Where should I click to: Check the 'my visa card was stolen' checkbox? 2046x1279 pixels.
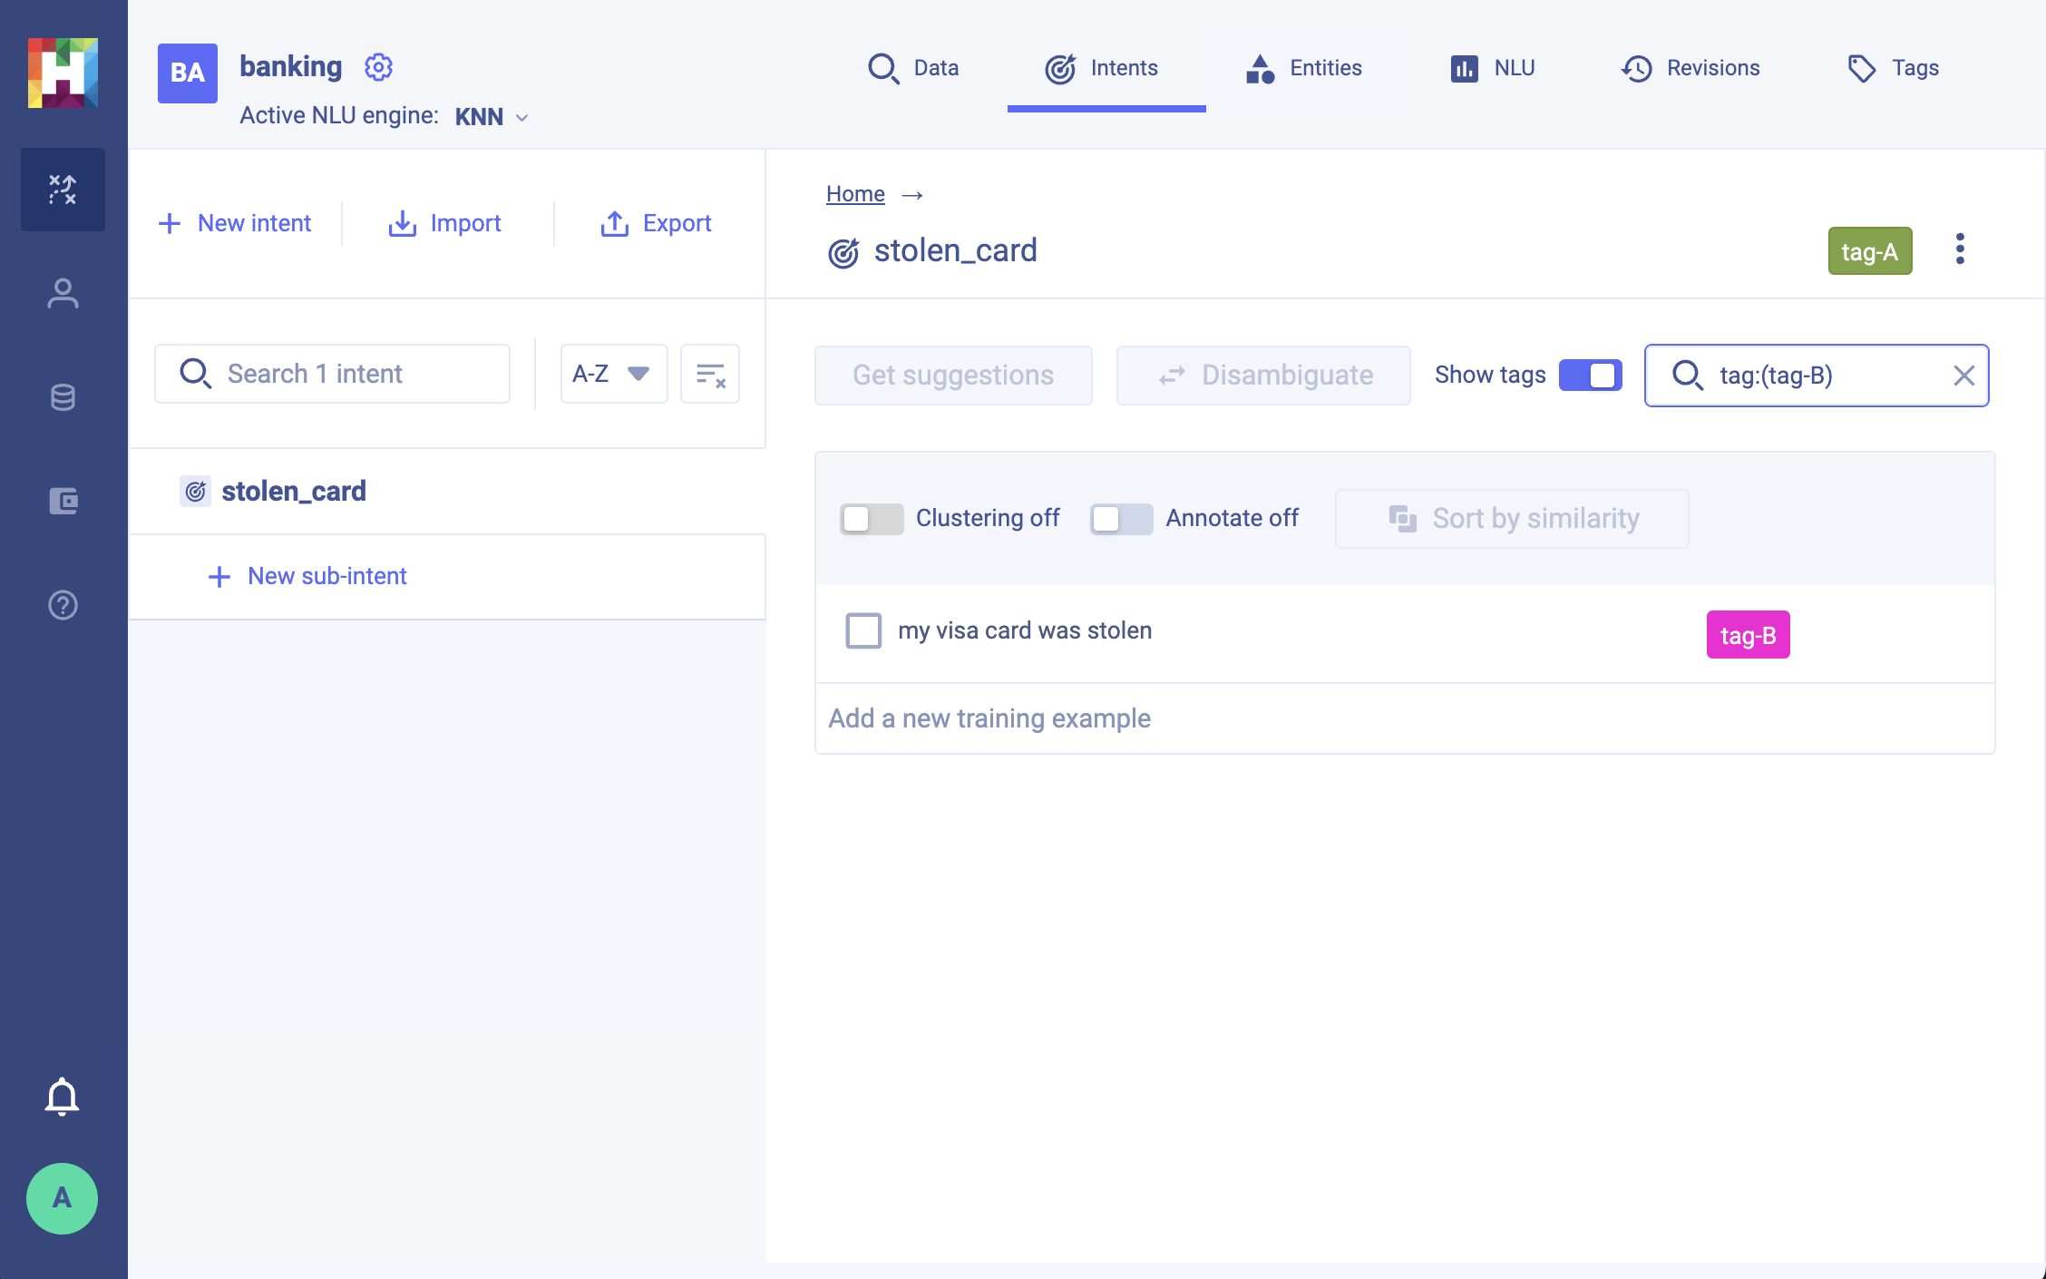coord(863,630)
